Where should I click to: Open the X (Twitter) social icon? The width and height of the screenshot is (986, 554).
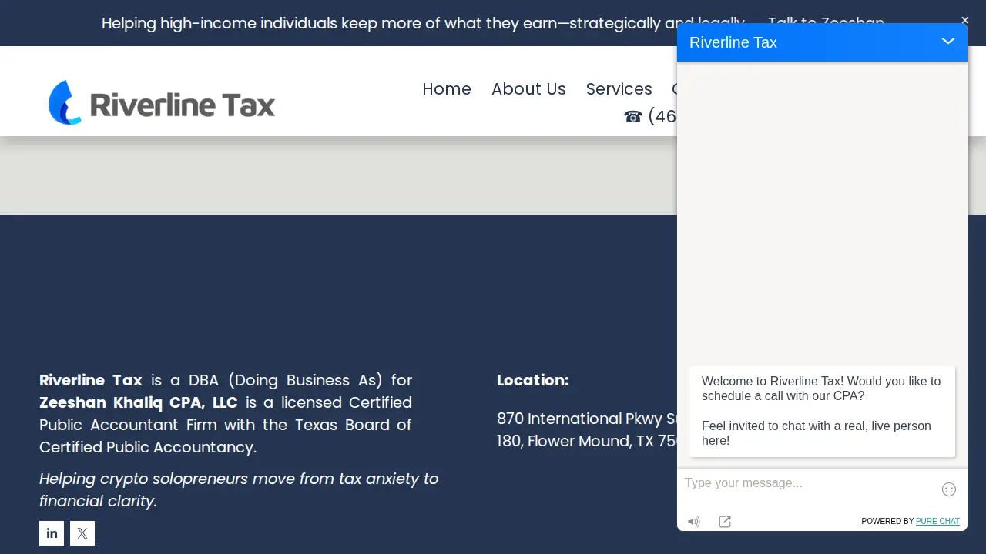(x=82, y=533)
